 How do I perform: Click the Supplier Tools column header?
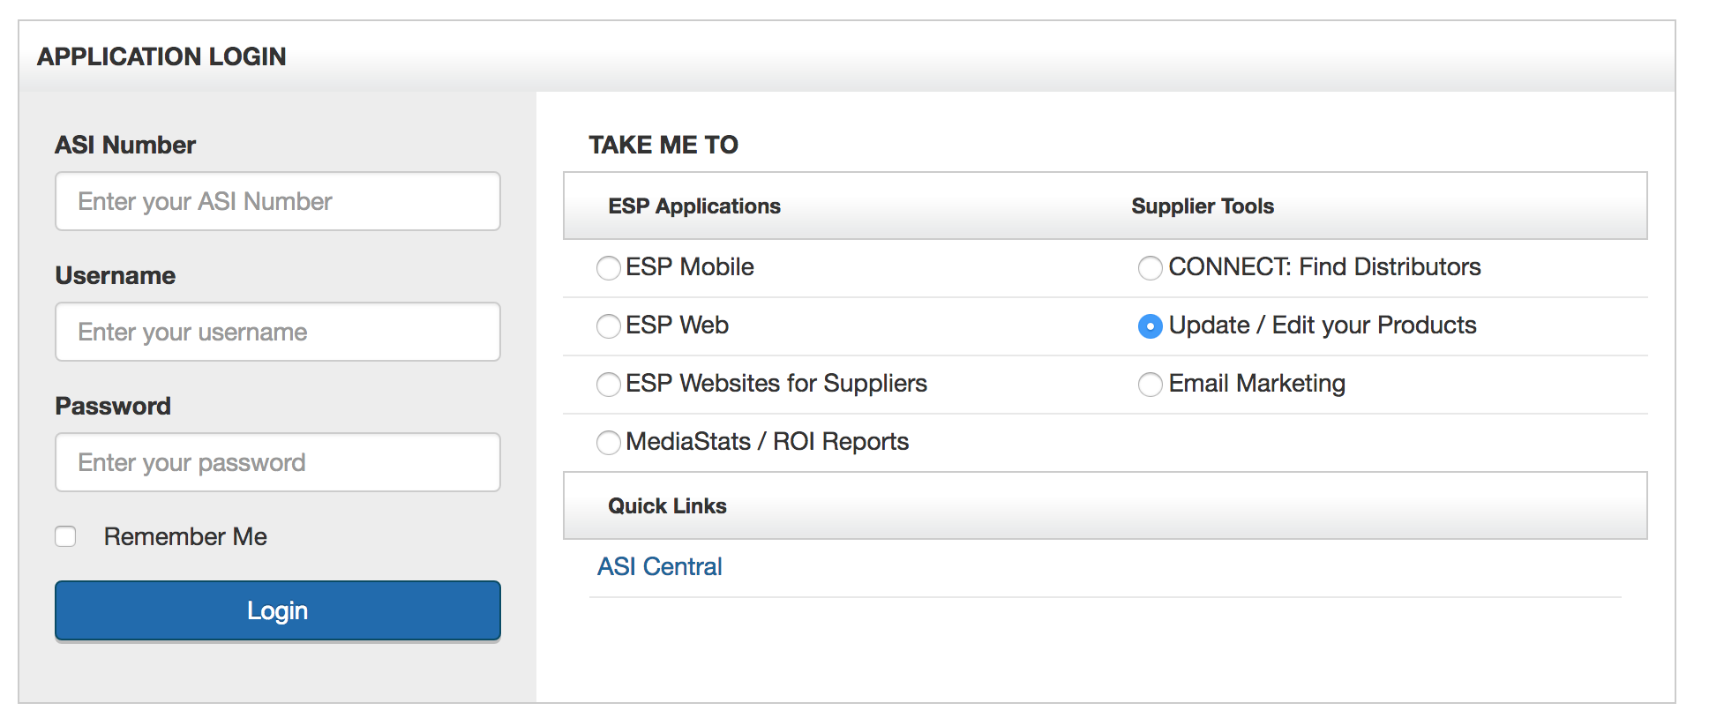(x=1203, y=206)
